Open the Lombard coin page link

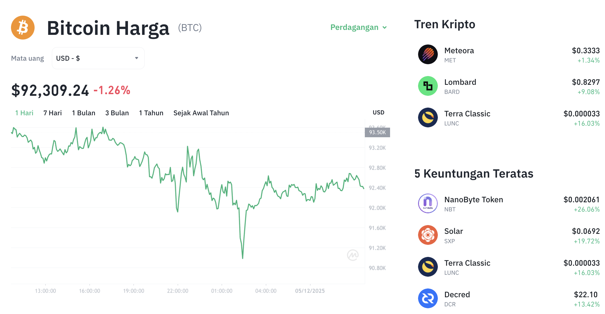click(x=460, y=82)
